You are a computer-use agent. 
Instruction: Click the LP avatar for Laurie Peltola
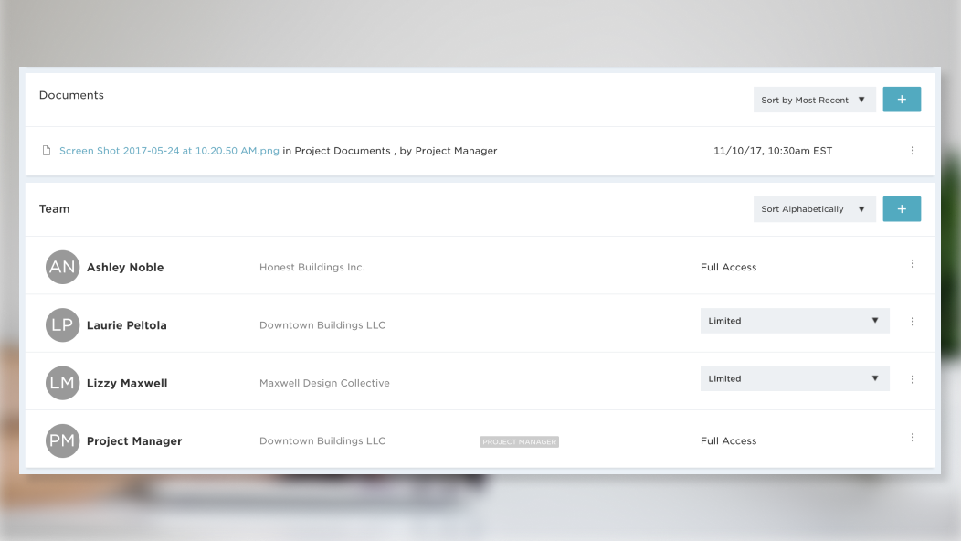click(x=62, y=324)
